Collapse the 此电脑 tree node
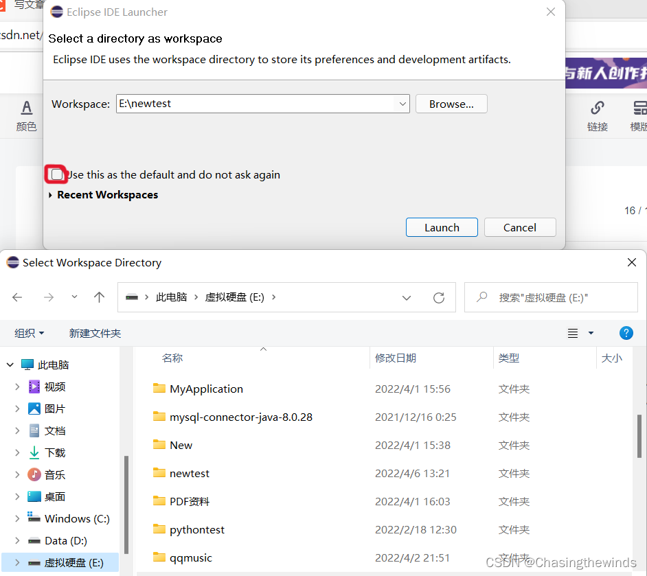The width and height of the screenshot is (647, 576). point(10,365)
